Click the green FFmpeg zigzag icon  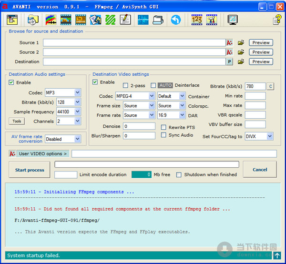tap(111, 20)
